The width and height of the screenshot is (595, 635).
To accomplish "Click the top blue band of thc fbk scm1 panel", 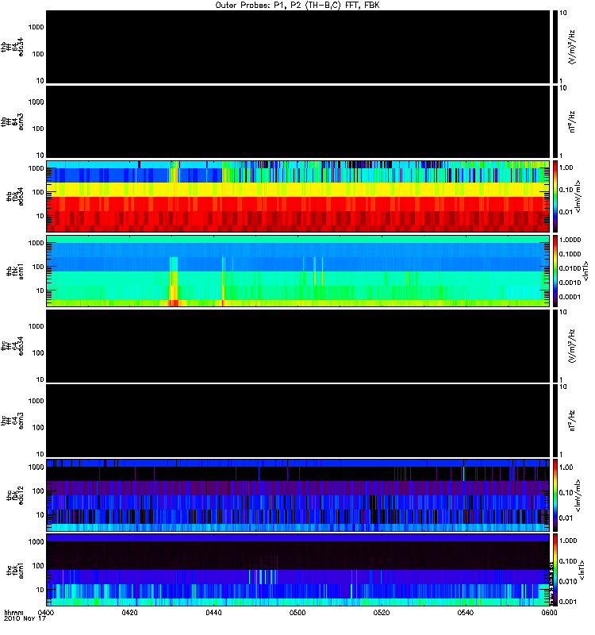I will 297,538.
